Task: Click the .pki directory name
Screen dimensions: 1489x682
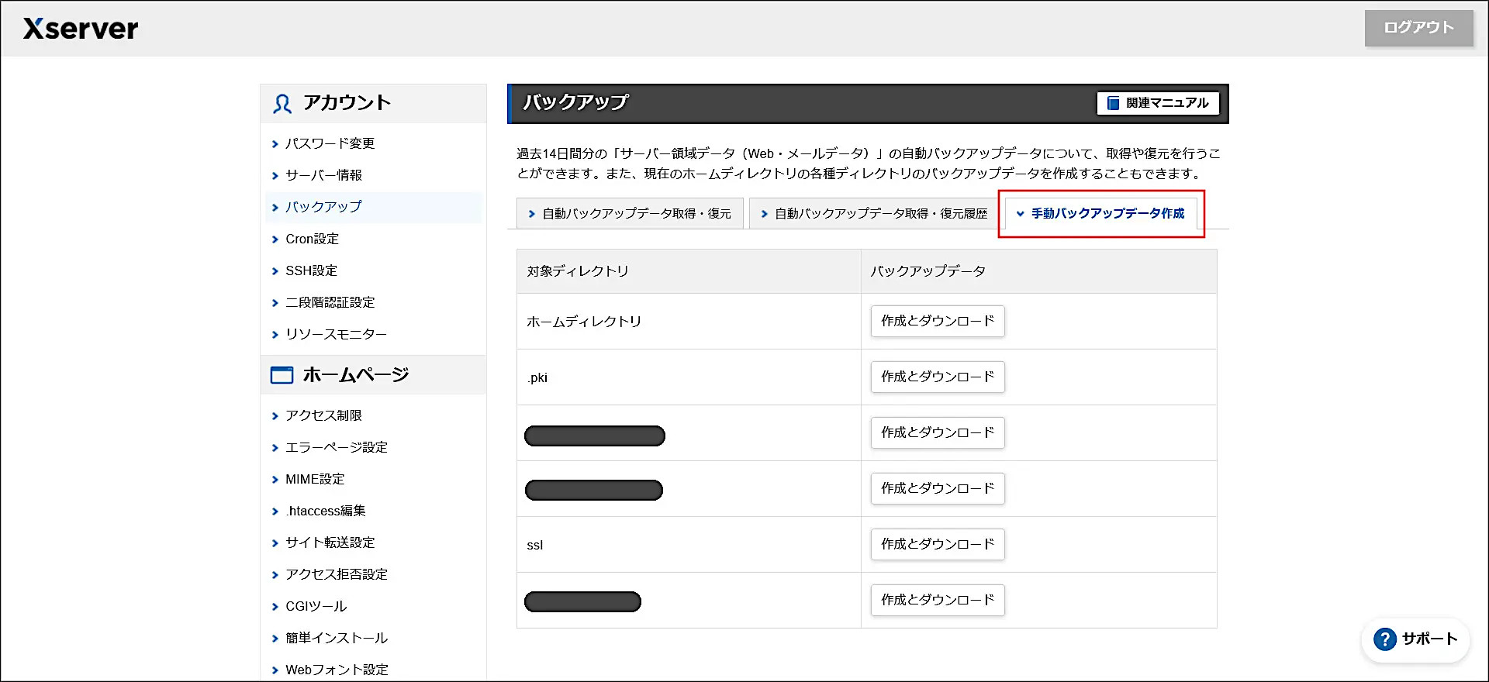Action: tap(537, 377)
